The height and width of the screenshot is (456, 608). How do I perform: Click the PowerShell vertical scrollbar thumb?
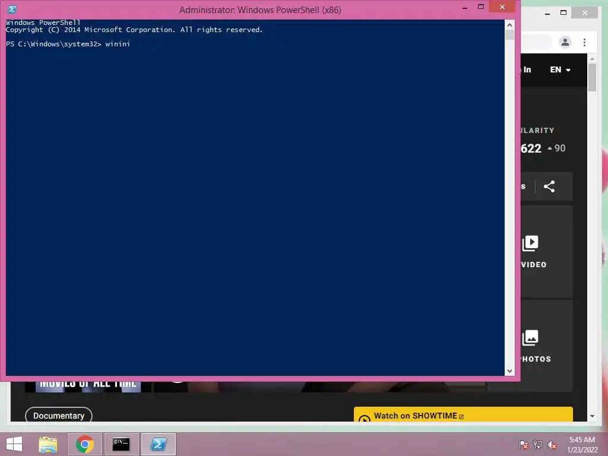[x=509, y=34]
